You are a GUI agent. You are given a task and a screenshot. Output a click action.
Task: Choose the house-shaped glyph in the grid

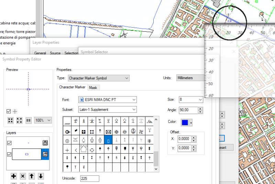point(84,149)
